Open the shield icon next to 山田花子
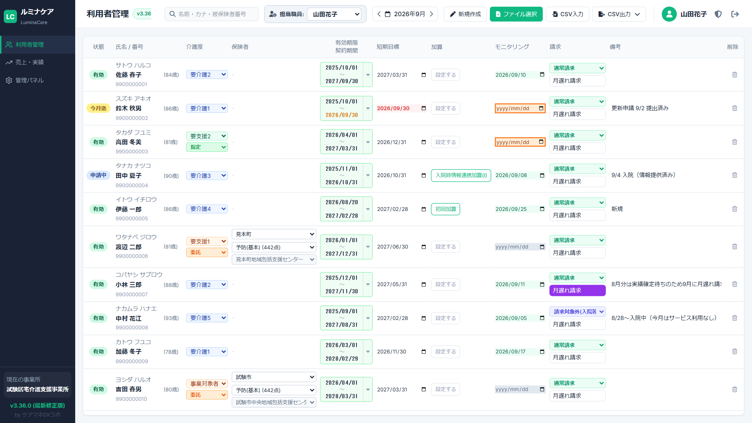752x423 pixels. (x=718, y=14)
